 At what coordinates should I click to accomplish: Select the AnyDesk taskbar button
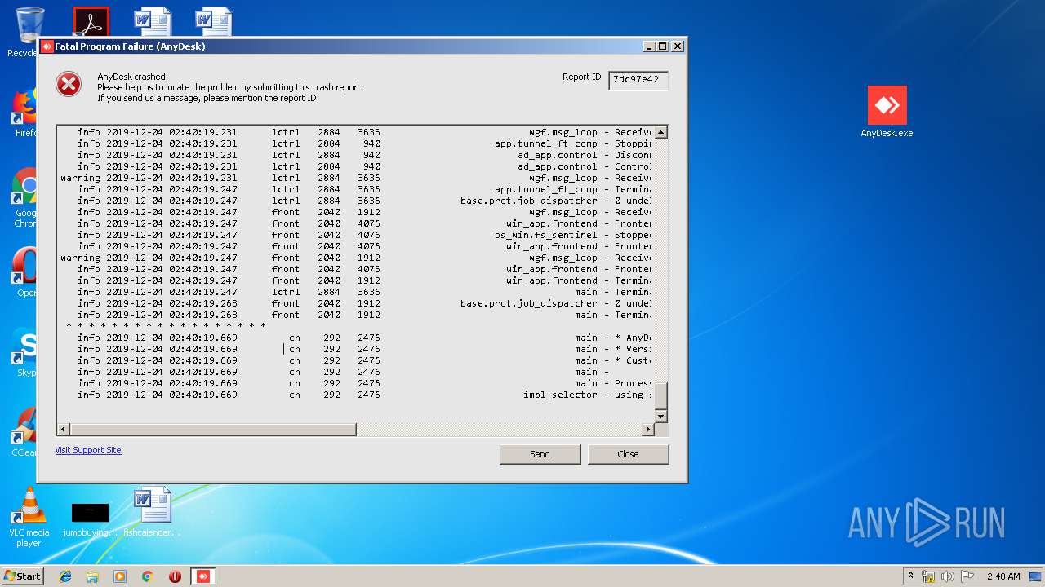[203, 576]
